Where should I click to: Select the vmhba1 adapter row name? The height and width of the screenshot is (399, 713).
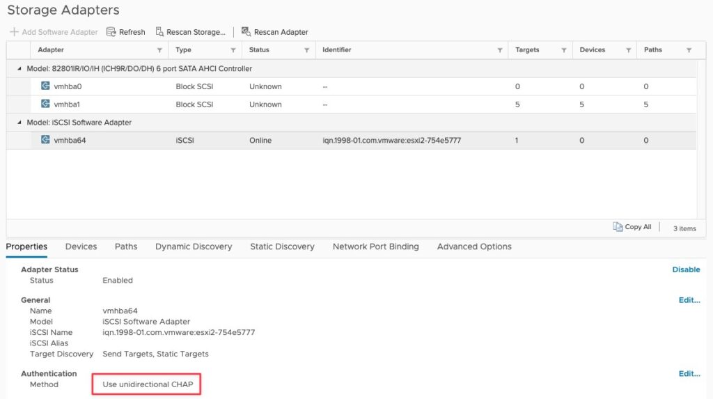(67, 104)
